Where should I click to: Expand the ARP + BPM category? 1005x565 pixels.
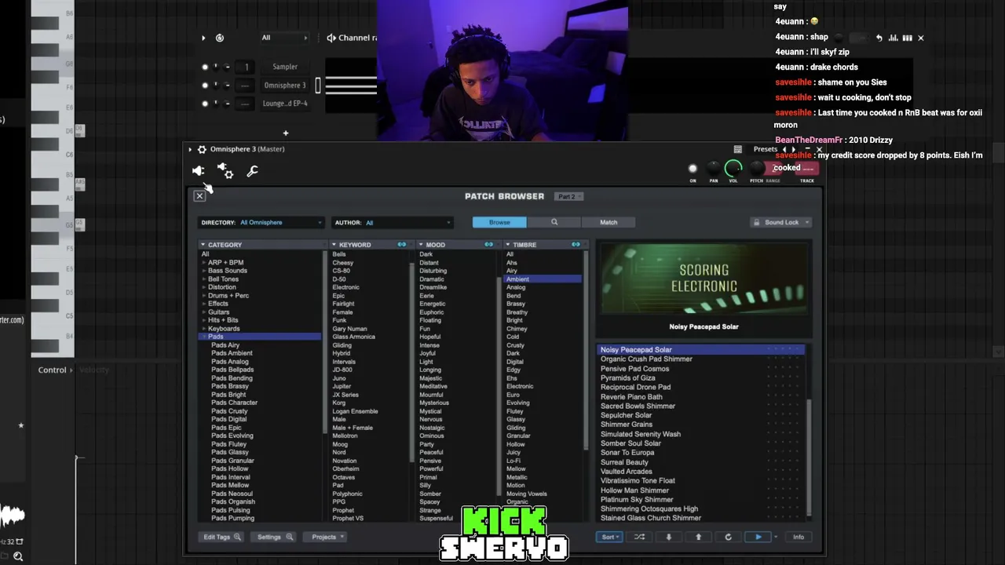[205, 263]
